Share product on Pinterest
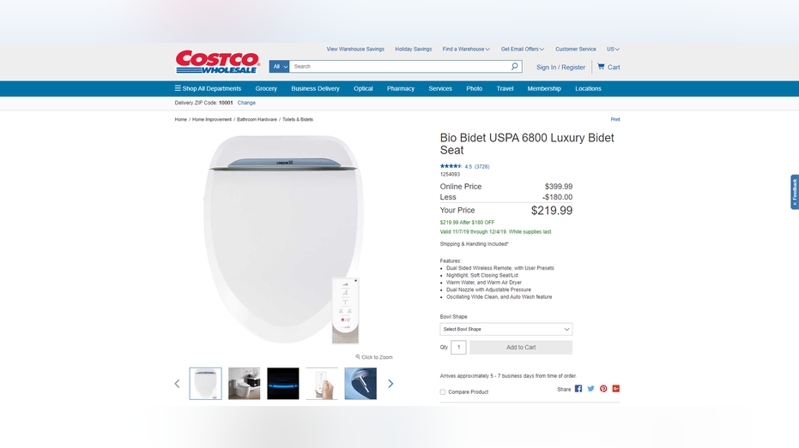The image size is (799, 448). click(603, 389)
